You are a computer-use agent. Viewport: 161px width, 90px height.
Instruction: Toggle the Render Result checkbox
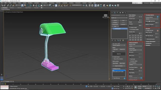click(113, 57)
